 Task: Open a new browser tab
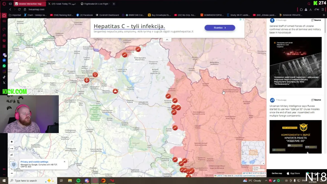[x=114, y=4]
